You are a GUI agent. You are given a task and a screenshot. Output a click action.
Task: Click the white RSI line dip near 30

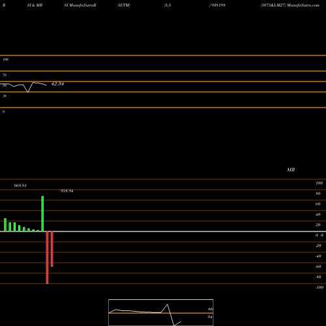[x=27, y=92]
